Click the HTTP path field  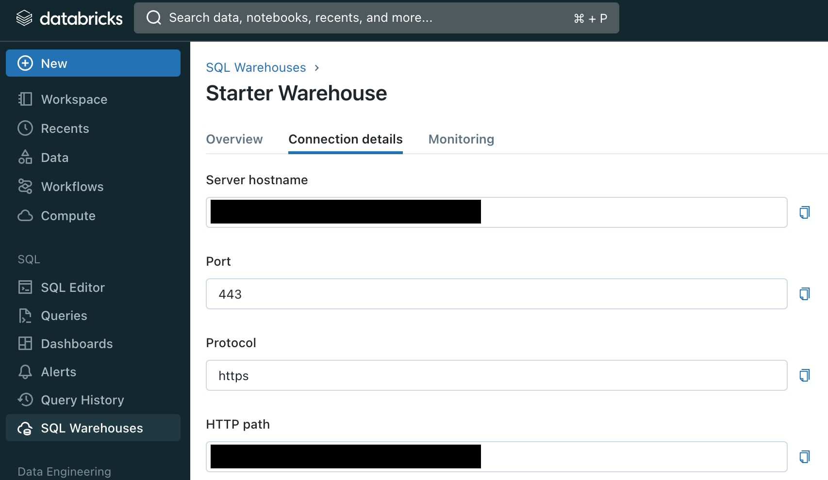pyautogui.click(x=497, y=457)
